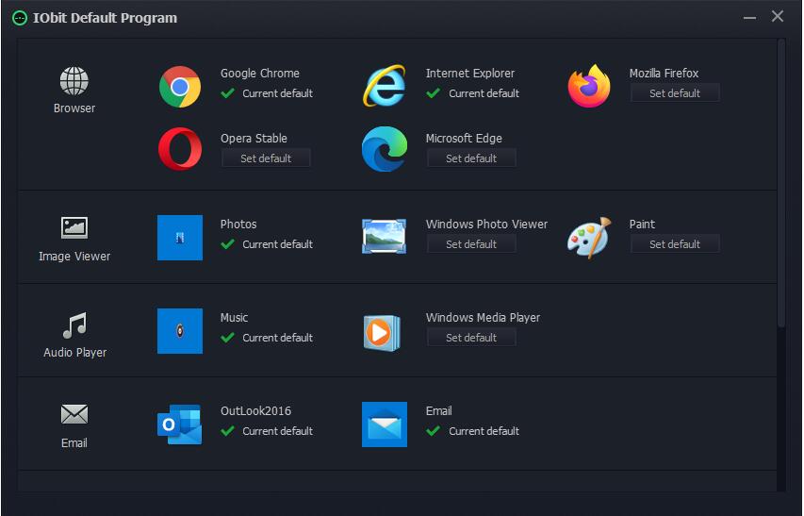Click the "Photos" name text
Image resolution: width=804 pixels, height=516 pixels.
click(238, 225)
